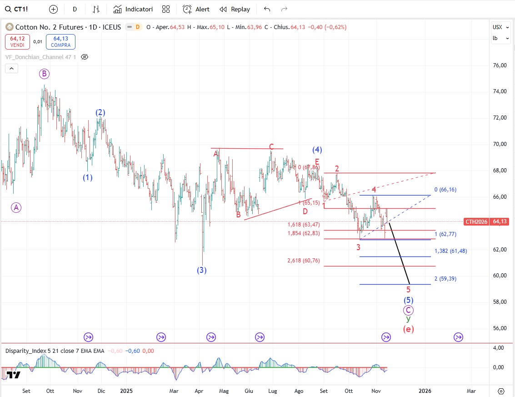This screenshot has height=397, width=515.
Task: Open contract rollover marker near Giu
Action: [x=260, y=337]
